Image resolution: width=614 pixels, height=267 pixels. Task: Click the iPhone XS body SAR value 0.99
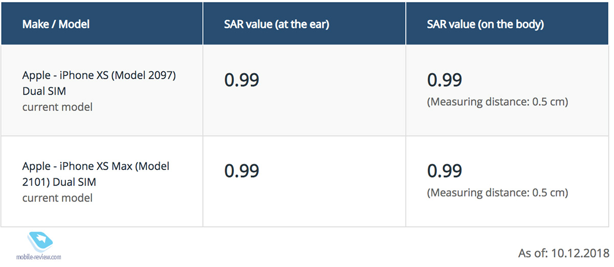pyautogui.click(x=444, y=80)
